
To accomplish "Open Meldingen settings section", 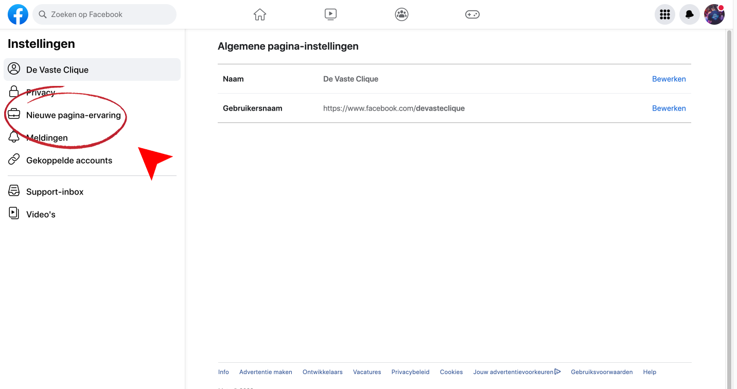I will point(92,137).
